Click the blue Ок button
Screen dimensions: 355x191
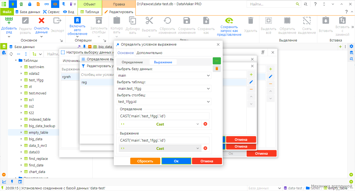pos(176,161)
